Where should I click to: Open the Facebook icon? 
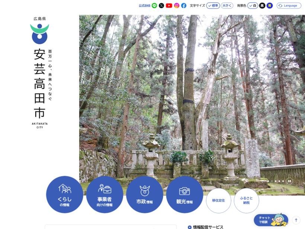[184, 6]
